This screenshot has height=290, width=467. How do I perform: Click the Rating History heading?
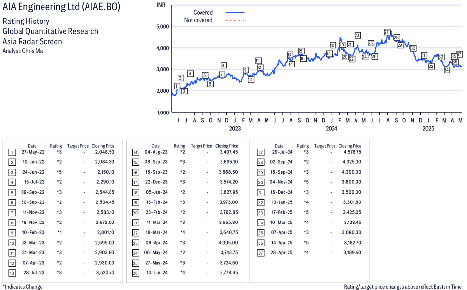pos(26,21)
